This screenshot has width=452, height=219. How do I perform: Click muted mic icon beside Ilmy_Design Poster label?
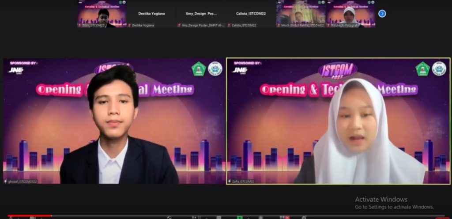[179, 25]
